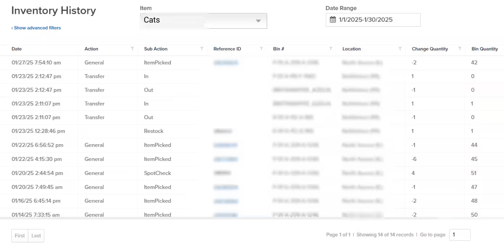Screen dimensions: 504x243
Task: Open the Sub Action column filter
Action: [x=202, y=48]
